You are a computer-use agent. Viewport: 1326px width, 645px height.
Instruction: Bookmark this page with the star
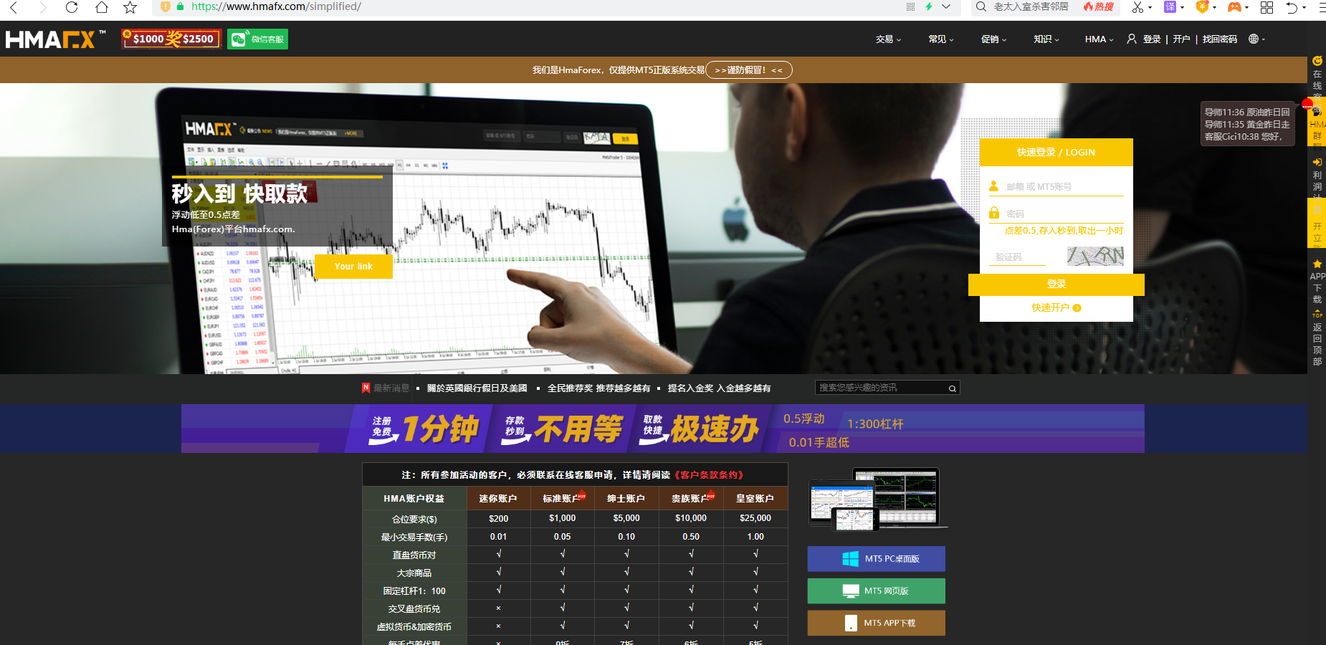pos(130,7)
